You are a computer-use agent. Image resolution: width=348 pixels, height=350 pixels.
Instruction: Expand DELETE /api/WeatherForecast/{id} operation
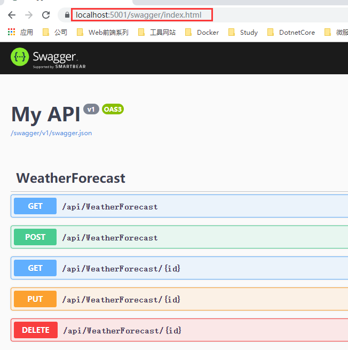point(179,330)
